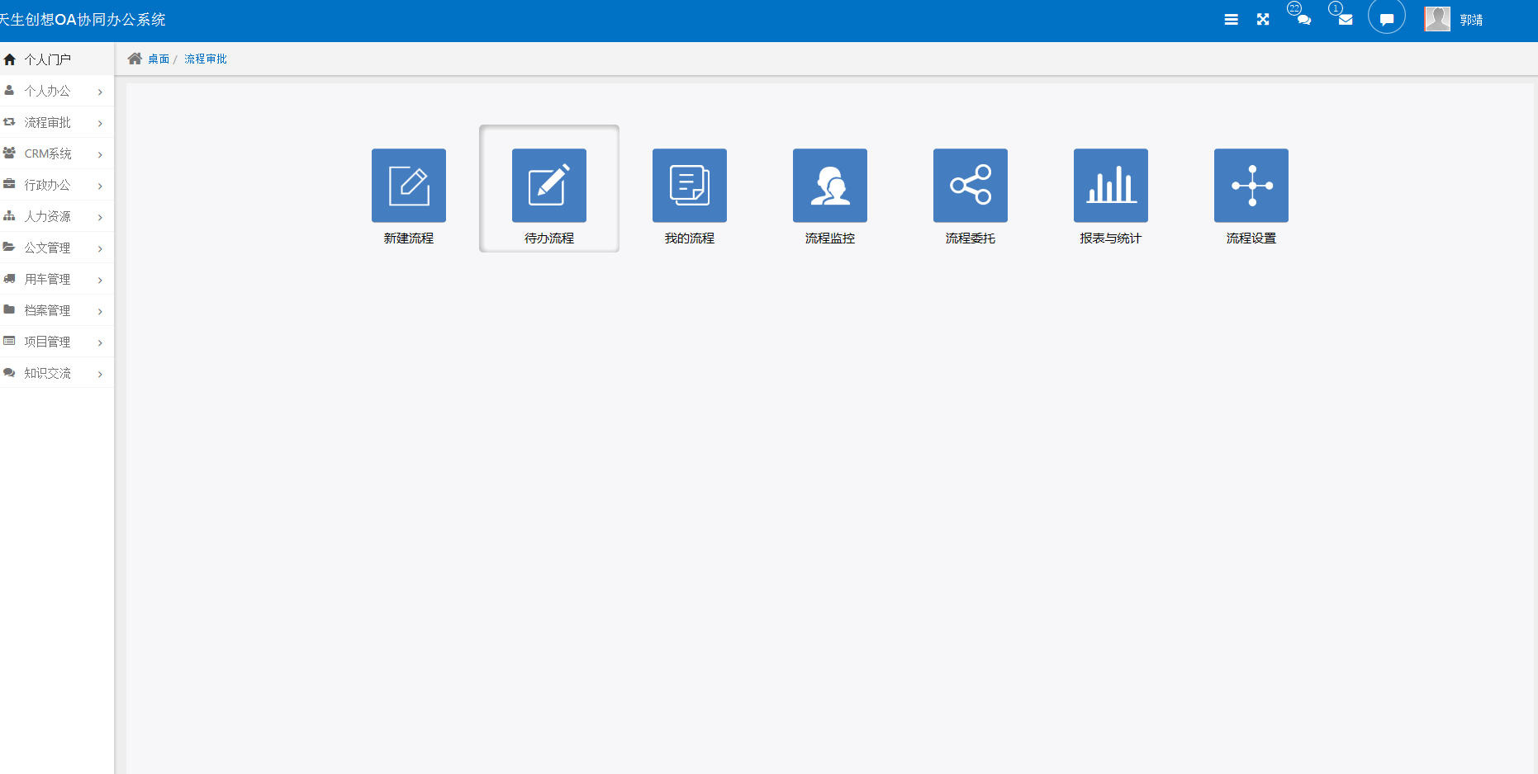The width and height of the screenshot is (1538, 774).
Task: Toggle fullscreen with the expand arrows icon
Action: 1263,20
